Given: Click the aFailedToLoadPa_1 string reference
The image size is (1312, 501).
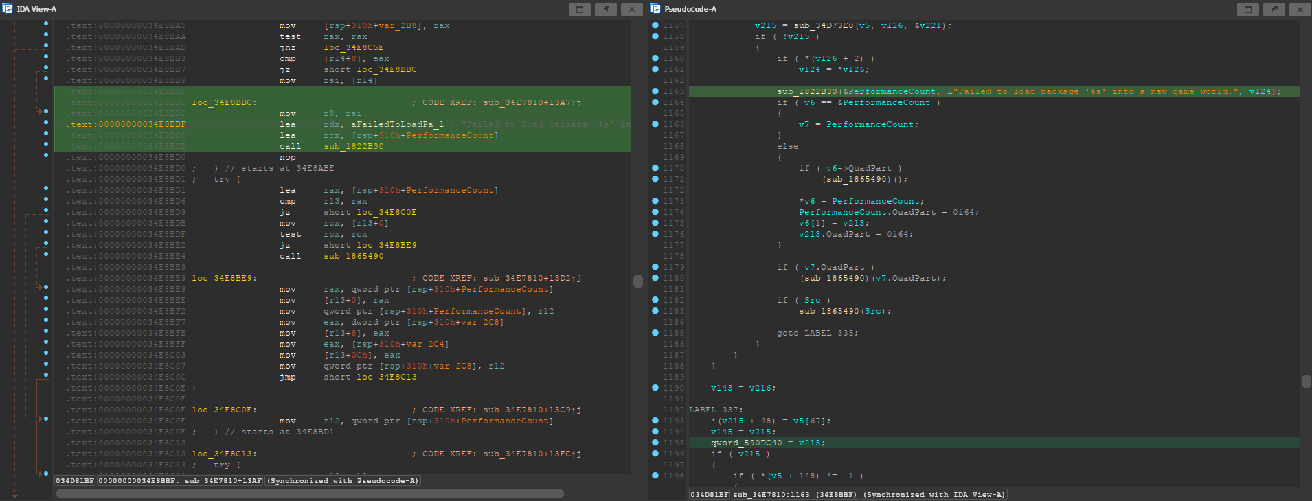Looking at the screenshot, I should [x=398, y=124].
